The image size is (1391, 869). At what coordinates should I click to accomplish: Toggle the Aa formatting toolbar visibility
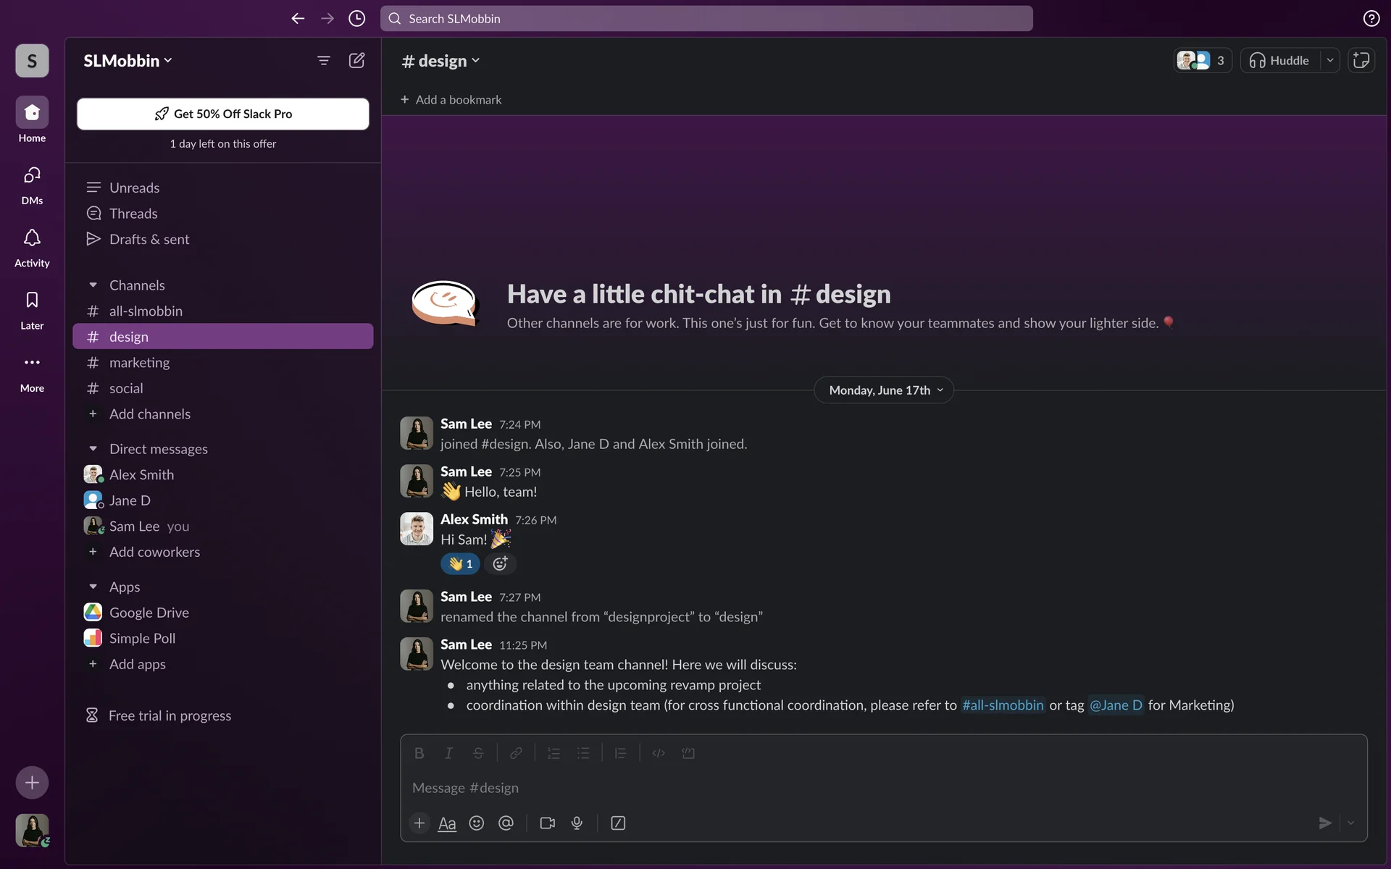447,823
